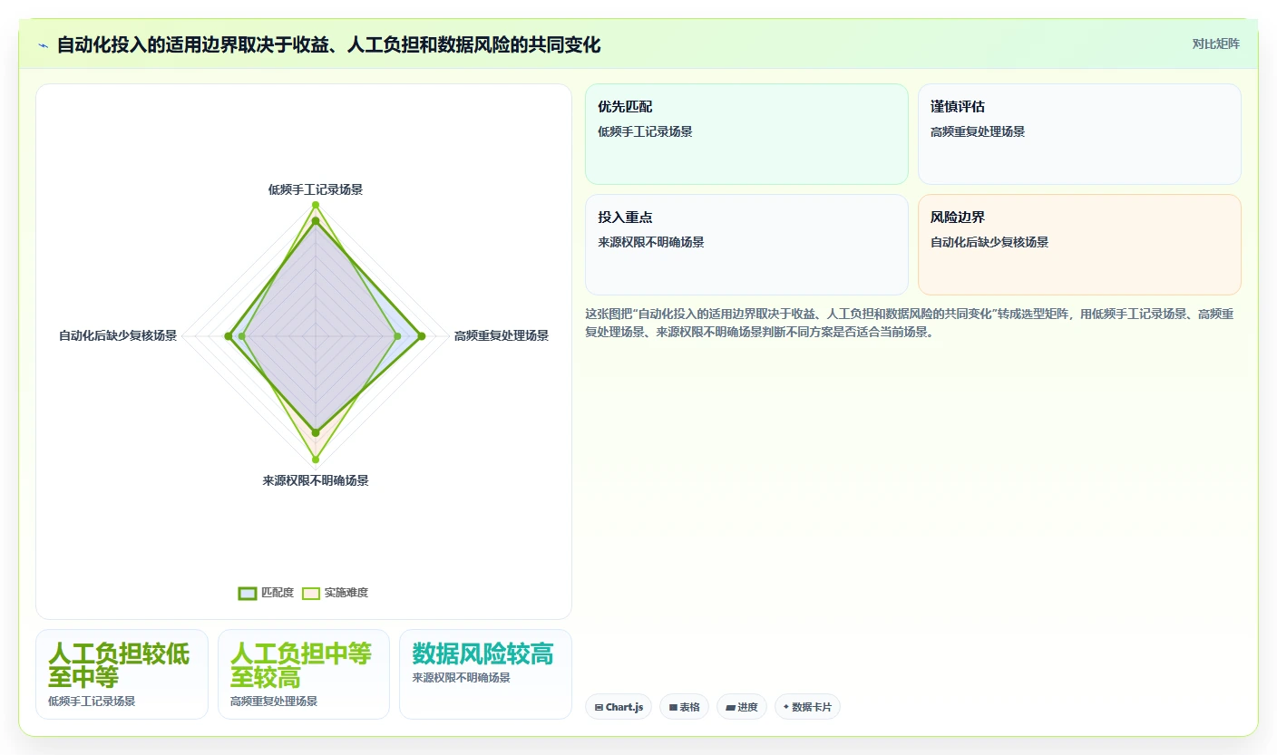Click the 匹配度 left radar point
This screenshot has width=1277, height=755.
[x=228, y=336]
